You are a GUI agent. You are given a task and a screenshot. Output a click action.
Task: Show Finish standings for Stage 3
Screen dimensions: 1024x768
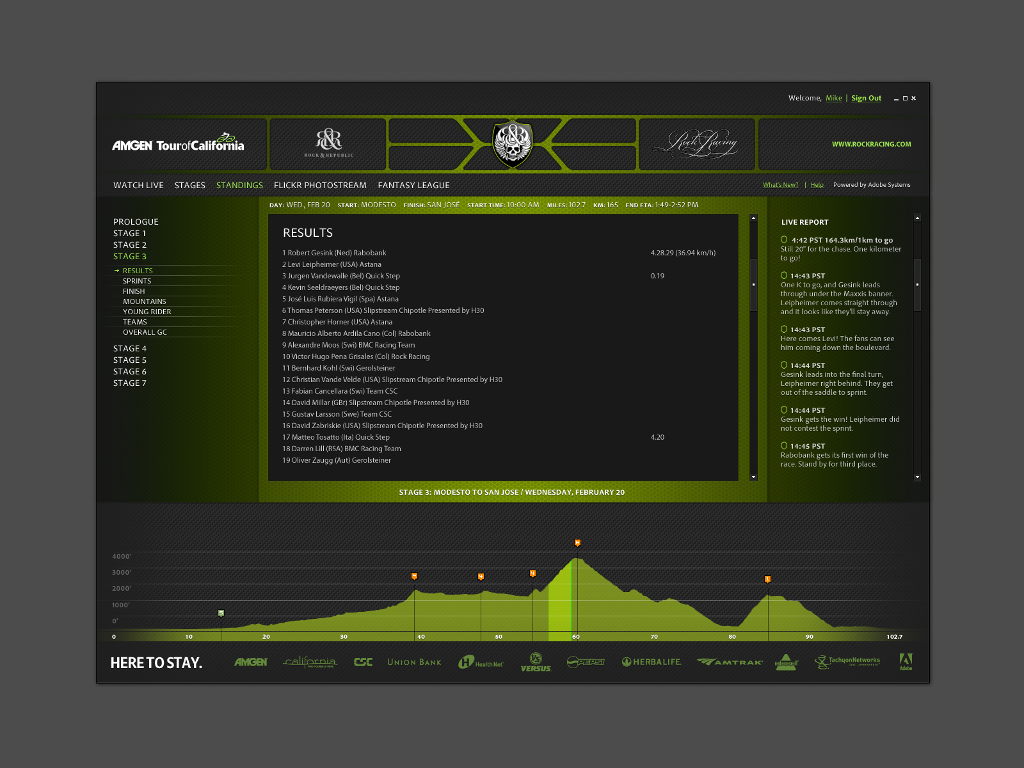134,291
